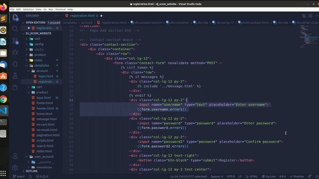Image resolution: width=319 pixels, height=179 pixels.
Task: Open LibreOffice Writer from the dock
Action: (3, 42)
